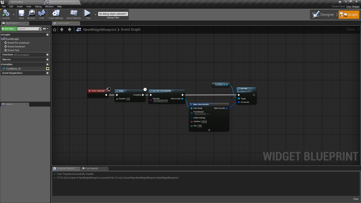361x203 pixels.
Task: Edit the File Path font.TTF field
Action: [160, 101]
